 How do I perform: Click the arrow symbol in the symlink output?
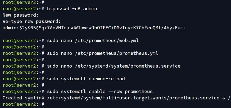pos(223,98)
